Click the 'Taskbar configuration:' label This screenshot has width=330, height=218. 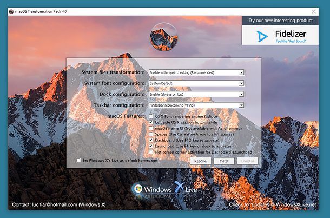coord(119,105)
